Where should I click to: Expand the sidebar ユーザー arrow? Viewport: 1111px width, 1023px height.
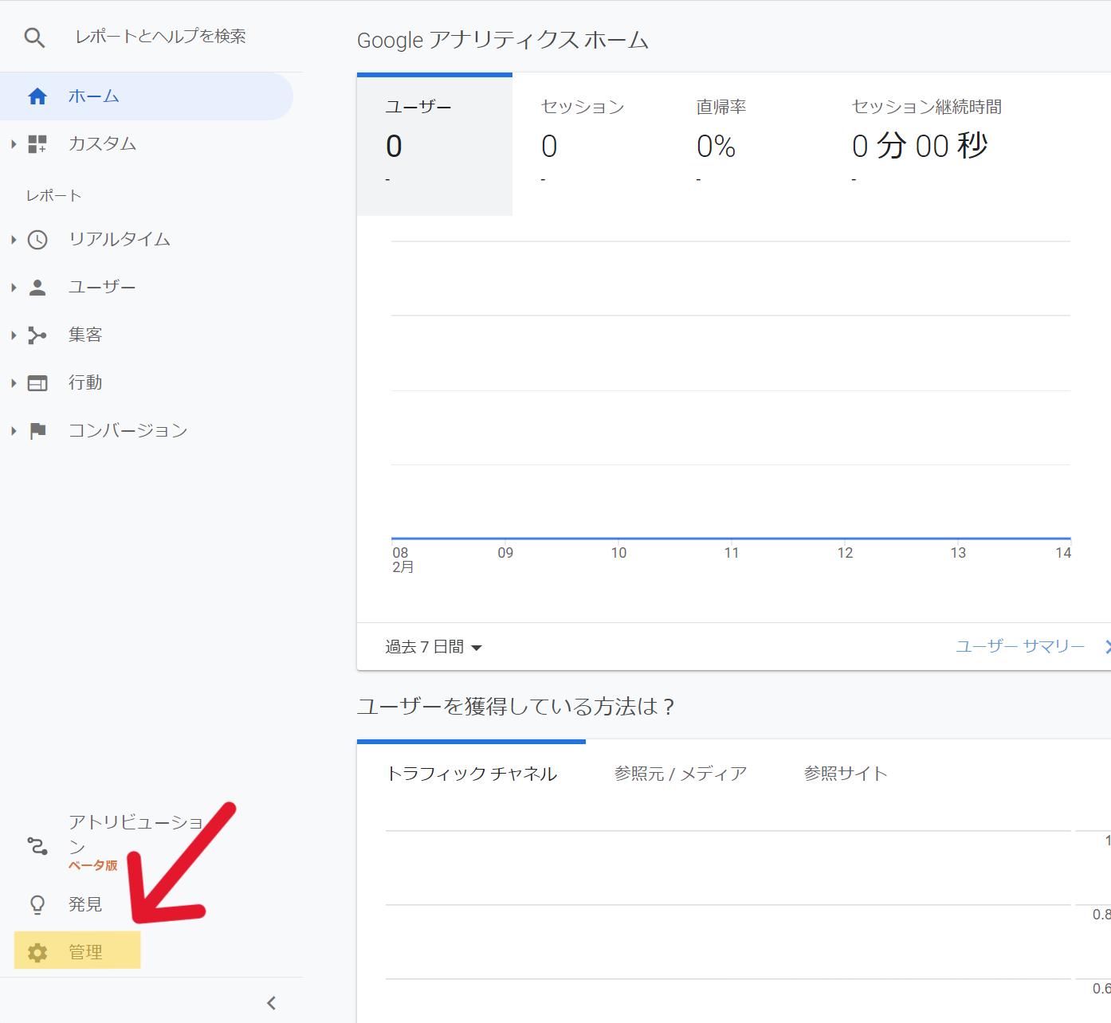coord(14,288)
